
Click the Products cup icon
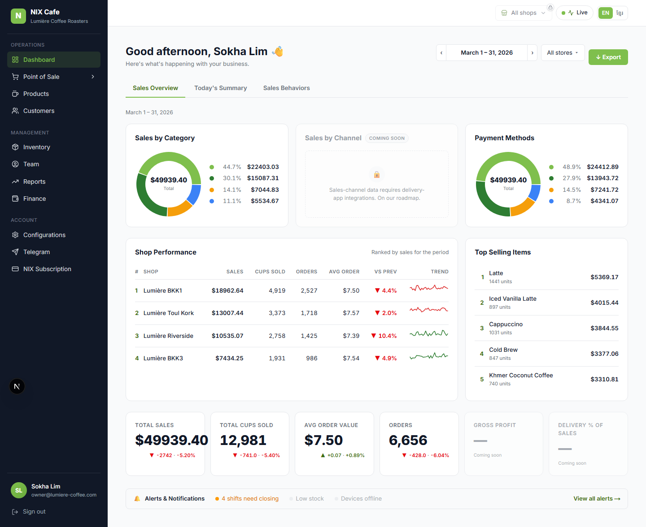[x=15, y=94]
